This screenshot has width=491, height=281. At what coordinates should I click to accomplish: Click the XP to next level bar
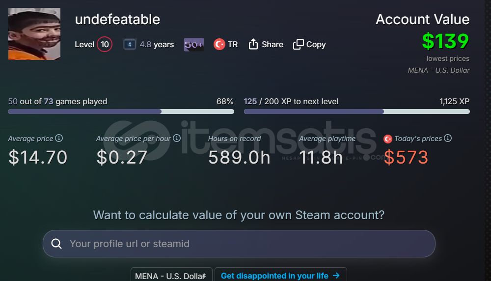[356, 112]
